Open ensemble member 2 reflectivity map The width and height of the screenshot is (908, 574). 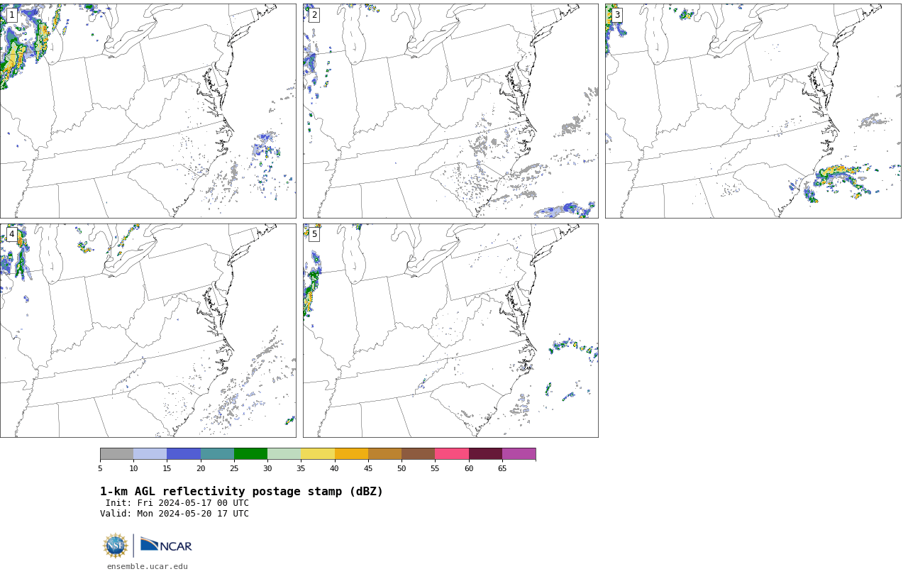tap(450, 111)
